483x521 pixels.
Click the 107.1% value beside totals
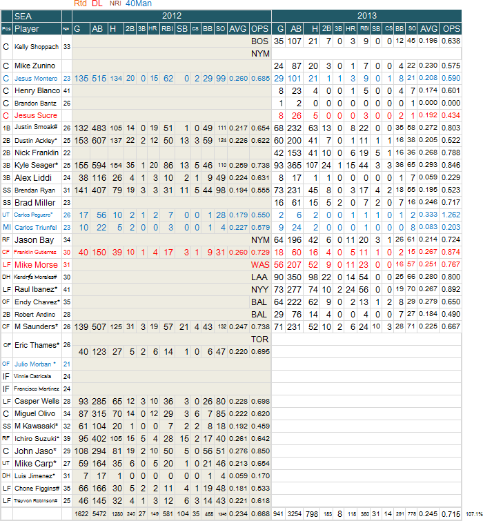(x=474, y=514)
